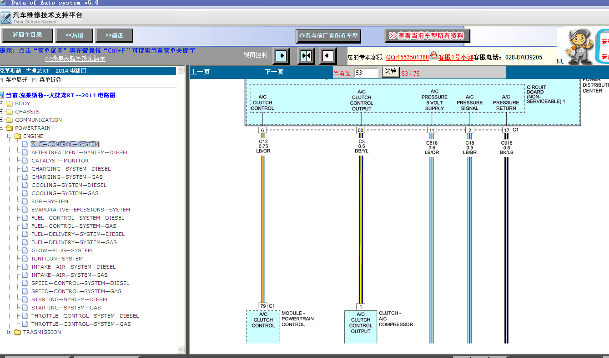Open the CATALYST—MONITOR document icon

point(25,161)
